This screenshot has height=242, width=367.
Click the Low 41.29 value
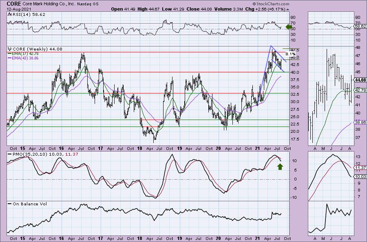click(x=173, y=9)
